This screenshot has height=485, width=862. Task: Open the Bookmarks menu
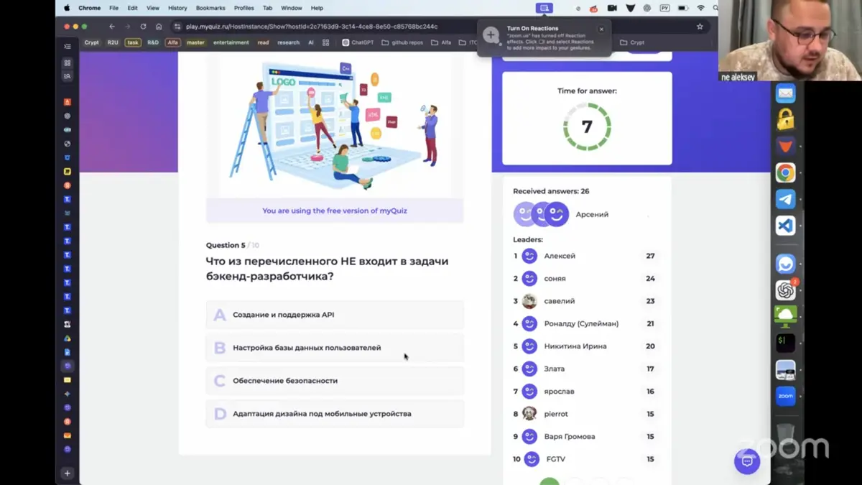pyautogui.click(x=210, y=8)
